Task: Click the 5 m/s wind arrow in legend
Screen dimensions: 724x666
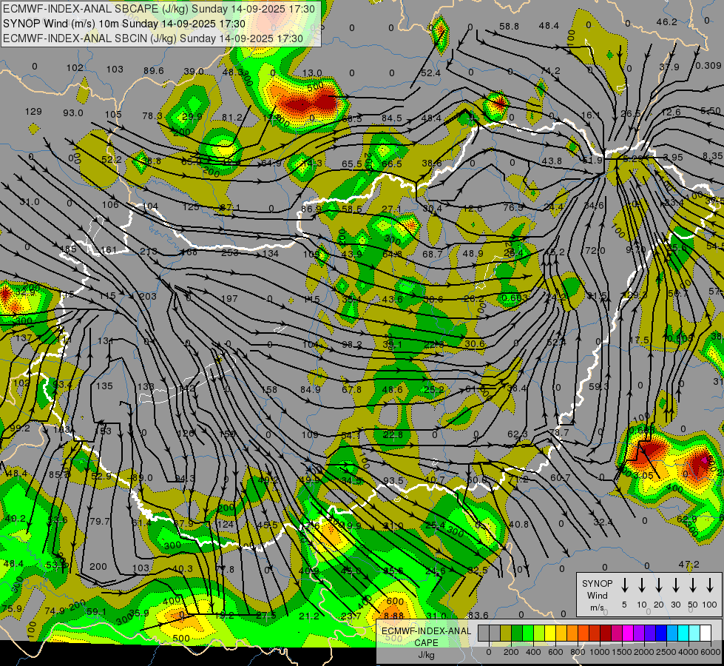Action: [x=624, y=585]
